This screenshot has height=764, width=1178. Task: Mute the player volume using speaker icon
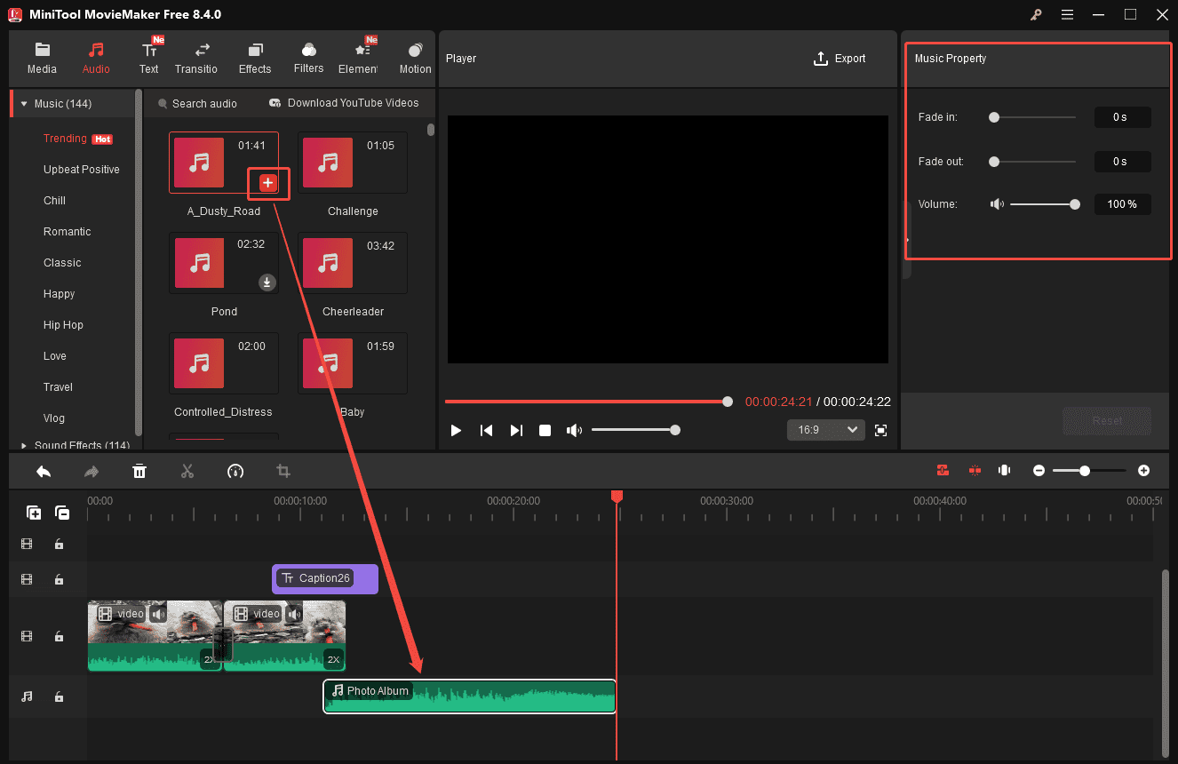pyautogui.click(x=574, y=430)
